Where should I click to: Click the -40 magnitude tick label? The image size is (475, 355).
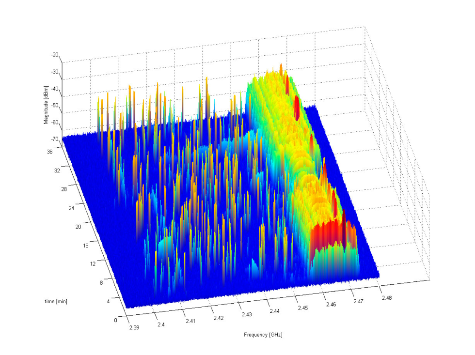(55, 89)
